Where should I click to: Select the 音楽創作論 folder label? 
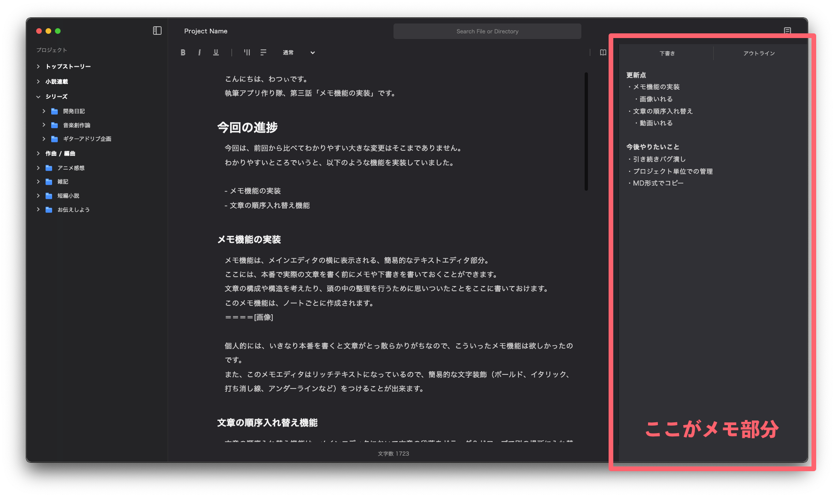(77, 125)
